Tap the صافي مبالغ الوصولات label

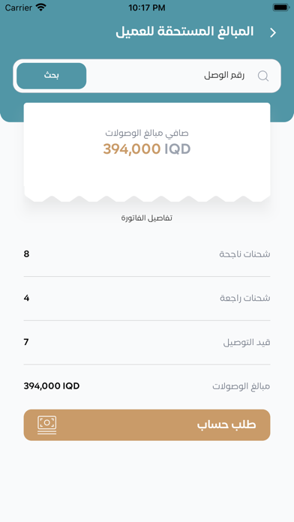147,133
